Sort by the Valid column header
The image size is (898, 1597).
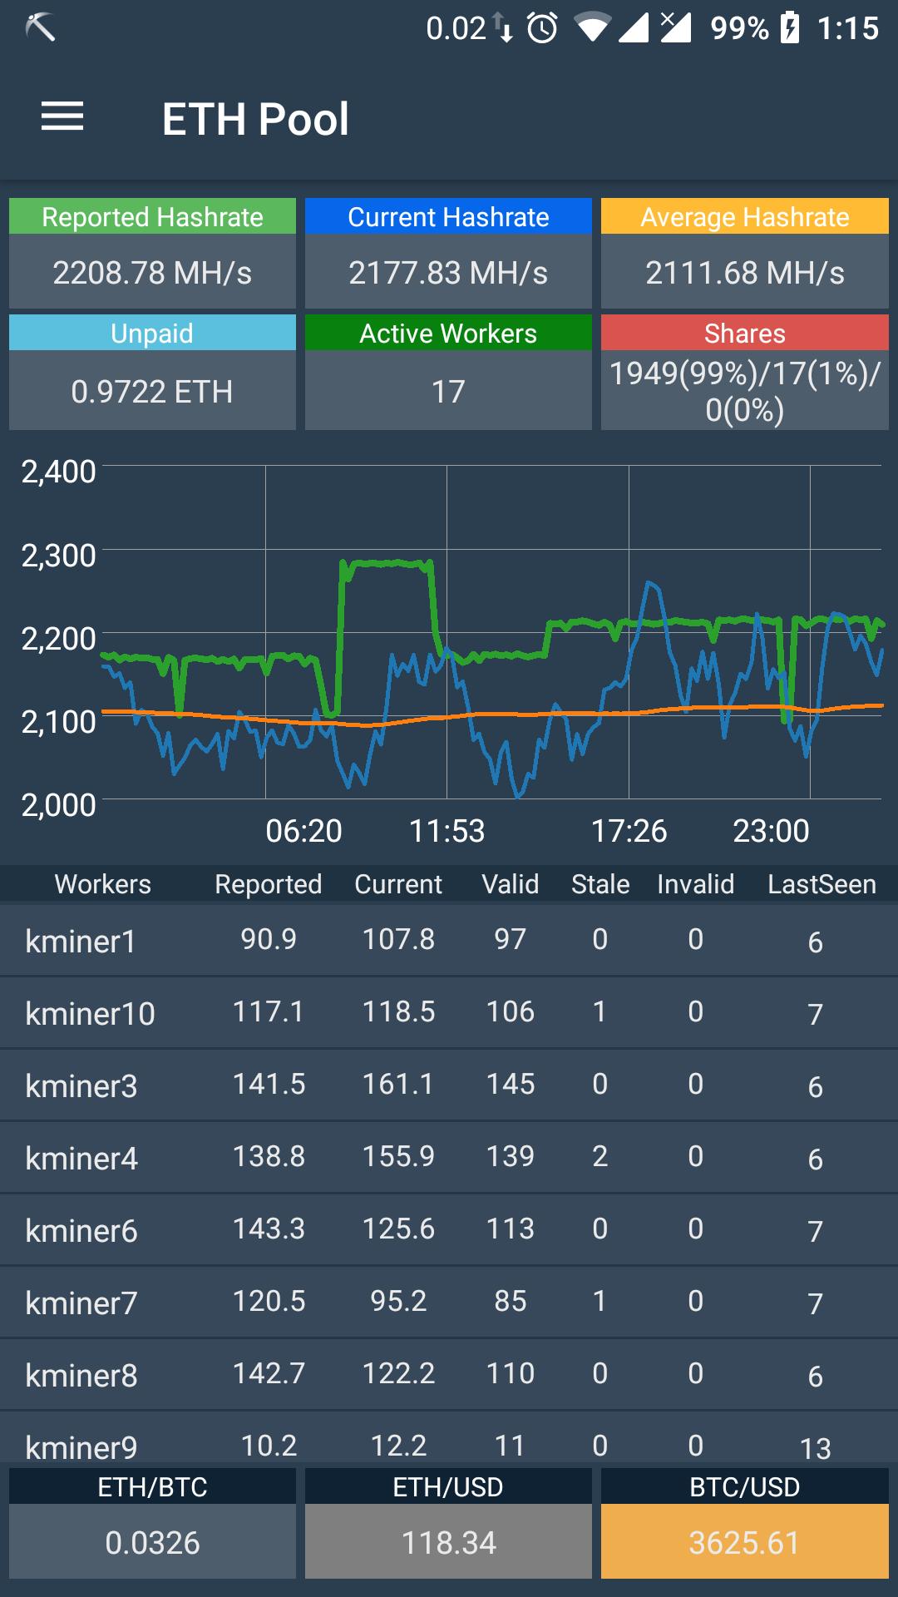[x=510, y=884]
